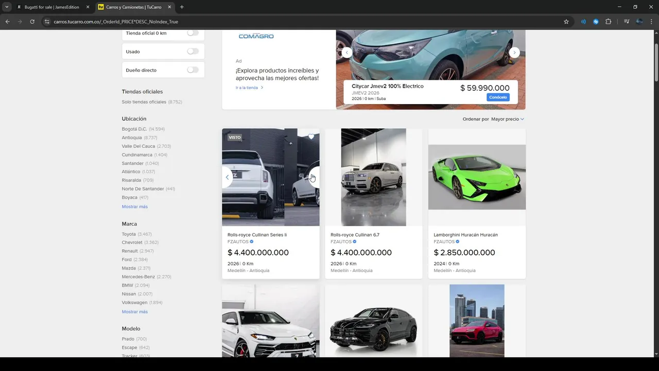Expand more locations with Mostrar más
Image resolution: width=659 pixels, height=371 pixels.
pyautogui.click(x=135, y=207)
